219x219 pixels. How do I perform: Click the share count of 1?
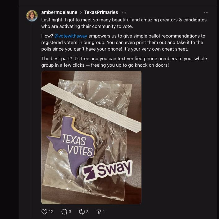104,212
